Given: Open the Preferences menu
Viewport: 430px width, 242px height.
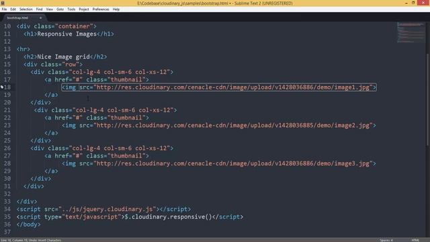Looking at the screenshot, I should (x=101, y=9).
